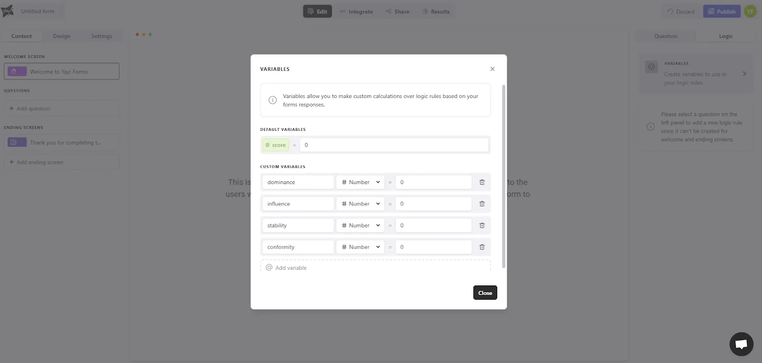This screenshot has width=762, height=363.
Task: Click the Publish button
Action: (722, 11)
